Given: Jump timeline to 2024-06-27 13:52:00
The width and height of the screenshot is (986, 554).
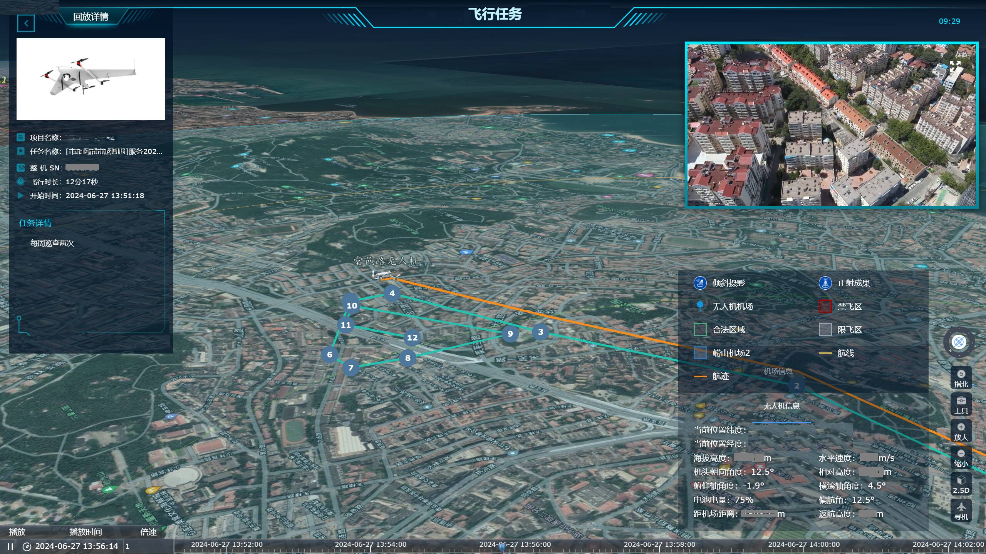Looking at the screenshot, I should click(x=226, y=544).
